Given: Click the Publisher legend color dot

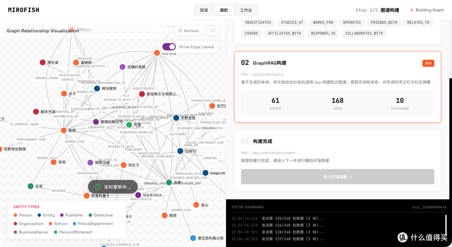Looking at the screenshot, I should click(62, 215).
